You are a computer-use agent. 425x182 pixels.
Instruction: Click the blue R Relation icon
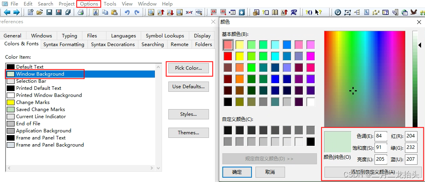pos(294,12)
